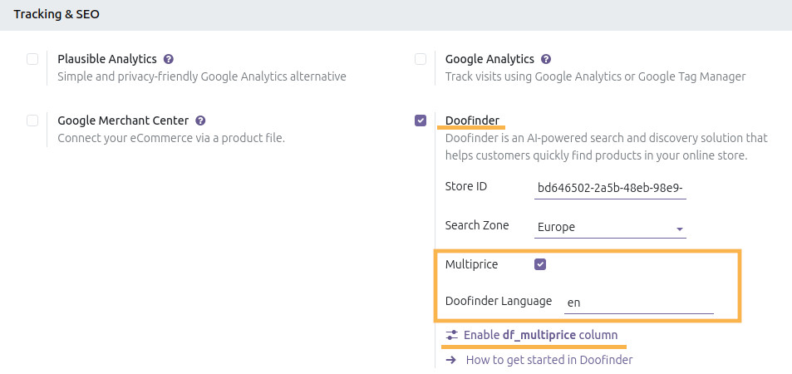Enable the Plausible Analytics checkbox
Screen dimensions: 792x374
[32, 59]
